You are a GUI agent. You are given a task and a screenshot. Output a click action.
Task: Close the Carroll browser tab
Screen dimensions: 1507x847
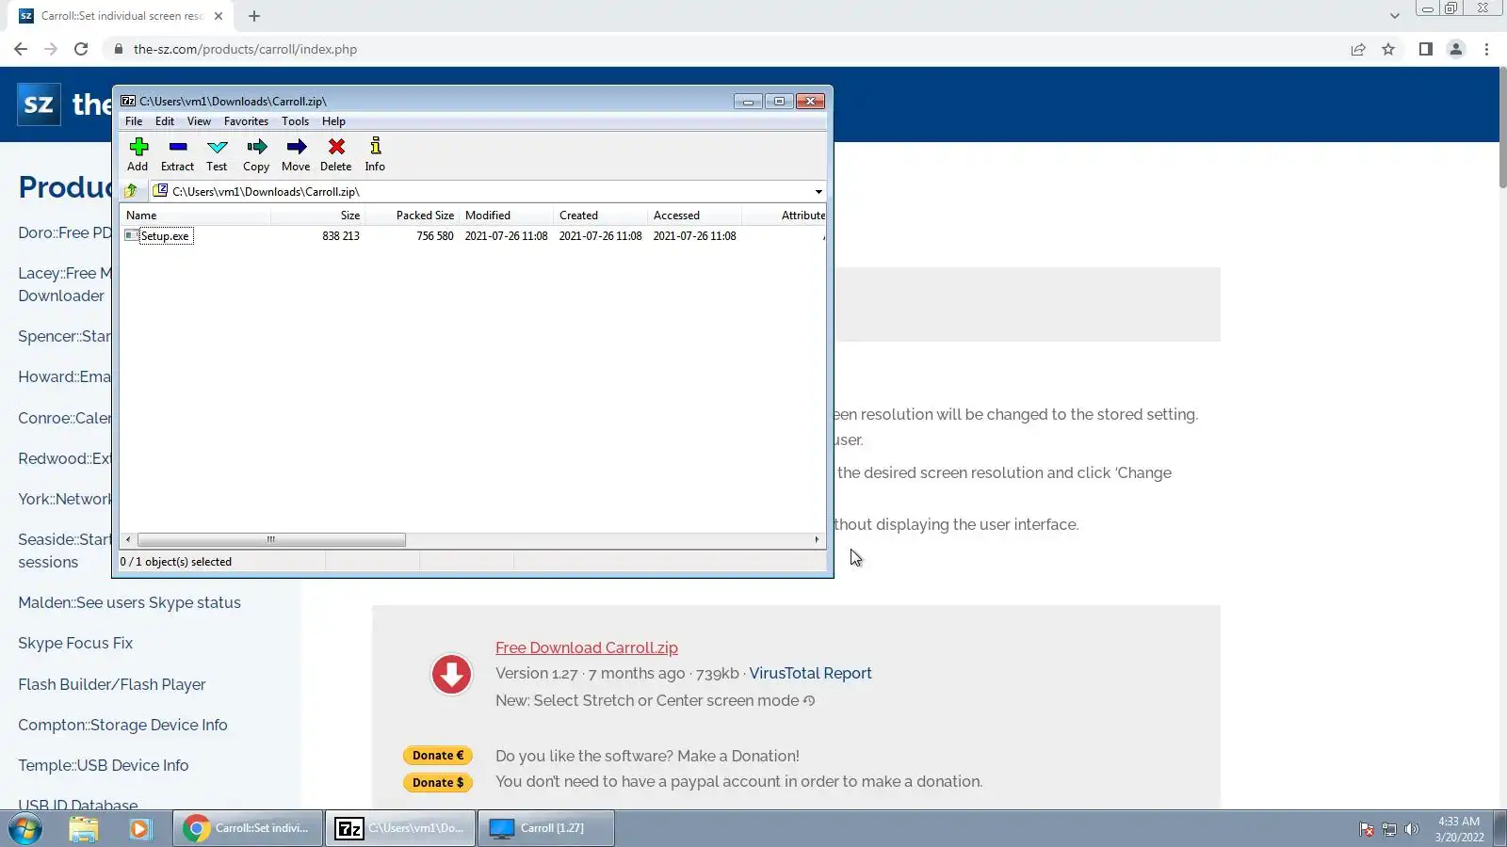pos(219,16)
